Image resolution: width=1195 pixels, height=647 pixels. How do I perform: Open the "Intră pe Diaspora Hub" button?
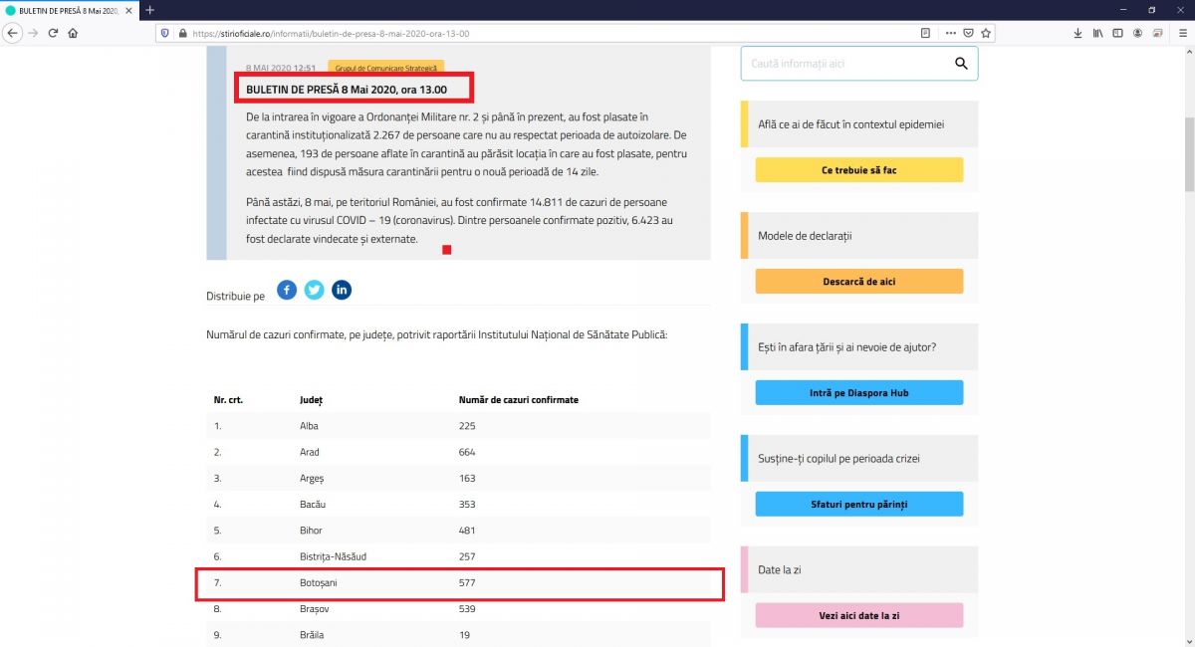pyautogui.click(x=858, y=393)
